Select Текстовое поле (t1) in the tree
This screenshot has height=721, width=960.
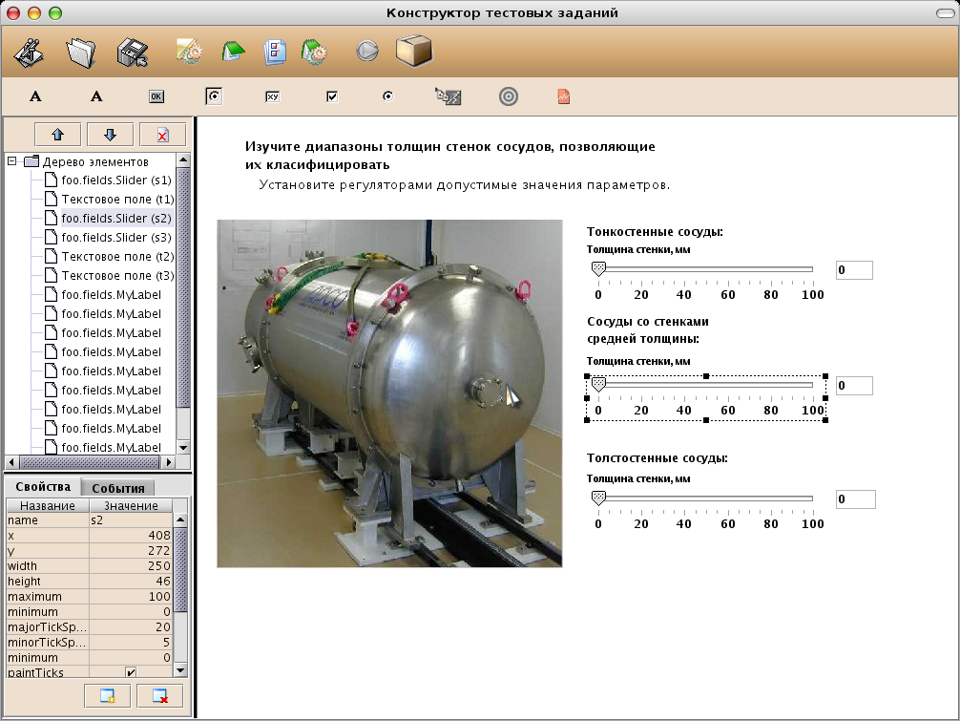pyautogui.click(x=117, y=199)
